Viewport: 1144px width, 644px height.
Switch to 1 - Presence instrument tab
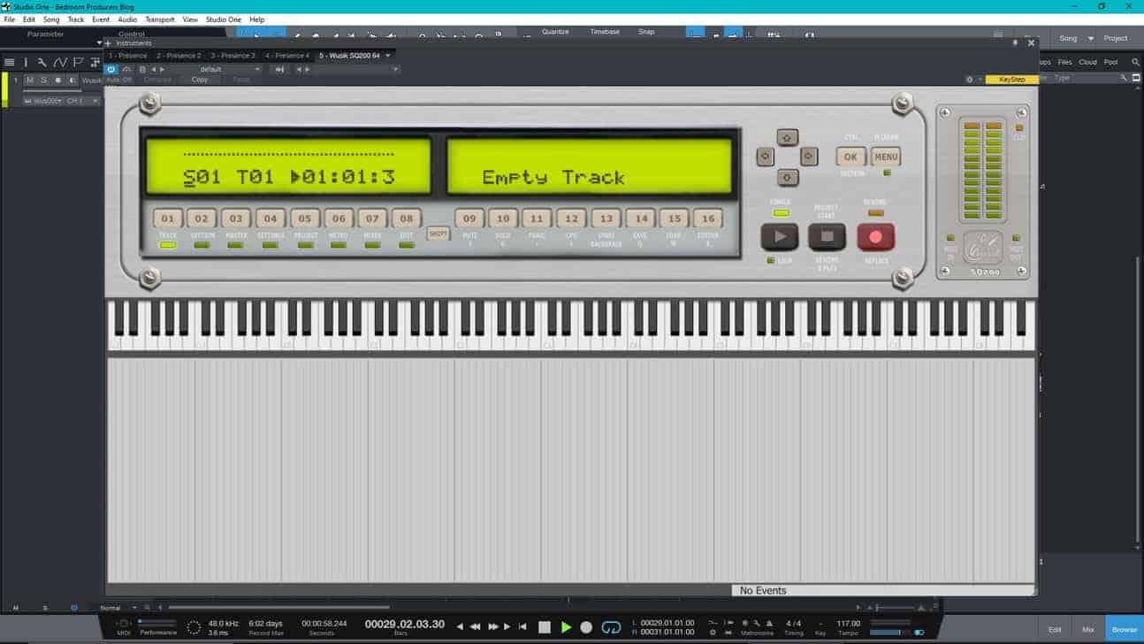(127, 56)
